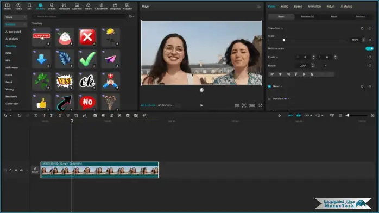Uncheck the Blend checkbox

[269, 86]
